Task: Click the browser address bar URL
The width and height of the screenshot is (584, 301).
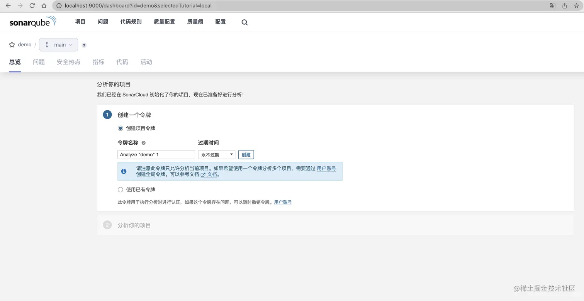Action: point(138,6)
